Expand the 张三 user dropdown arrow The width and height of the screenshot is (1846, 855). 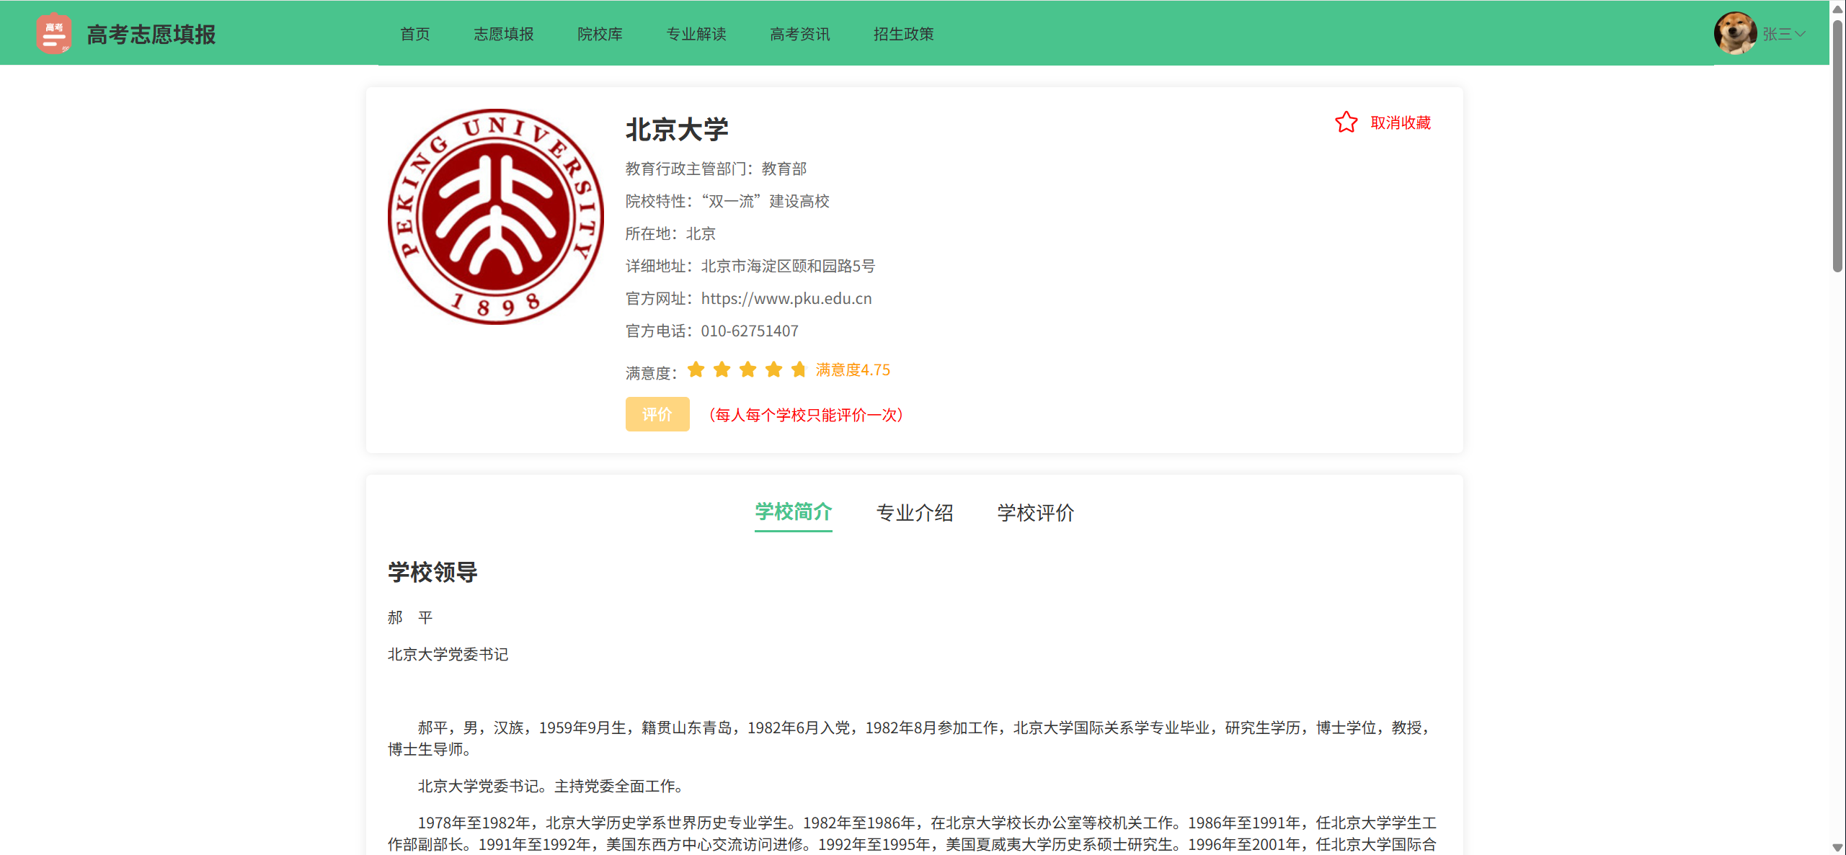coord(1801,34)
